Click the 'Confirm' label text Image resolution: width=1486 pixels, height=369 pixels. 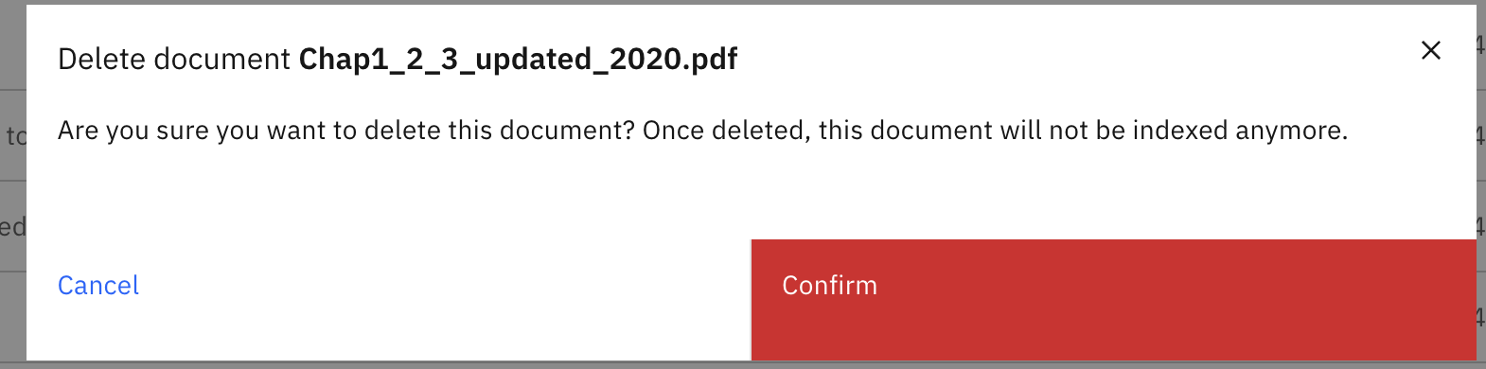(829, 286)
